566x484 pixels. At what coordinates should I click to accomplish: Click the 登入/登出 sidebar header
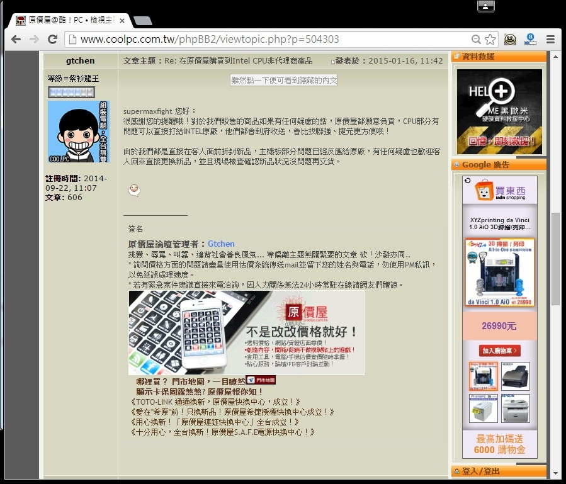coord(499,471)
